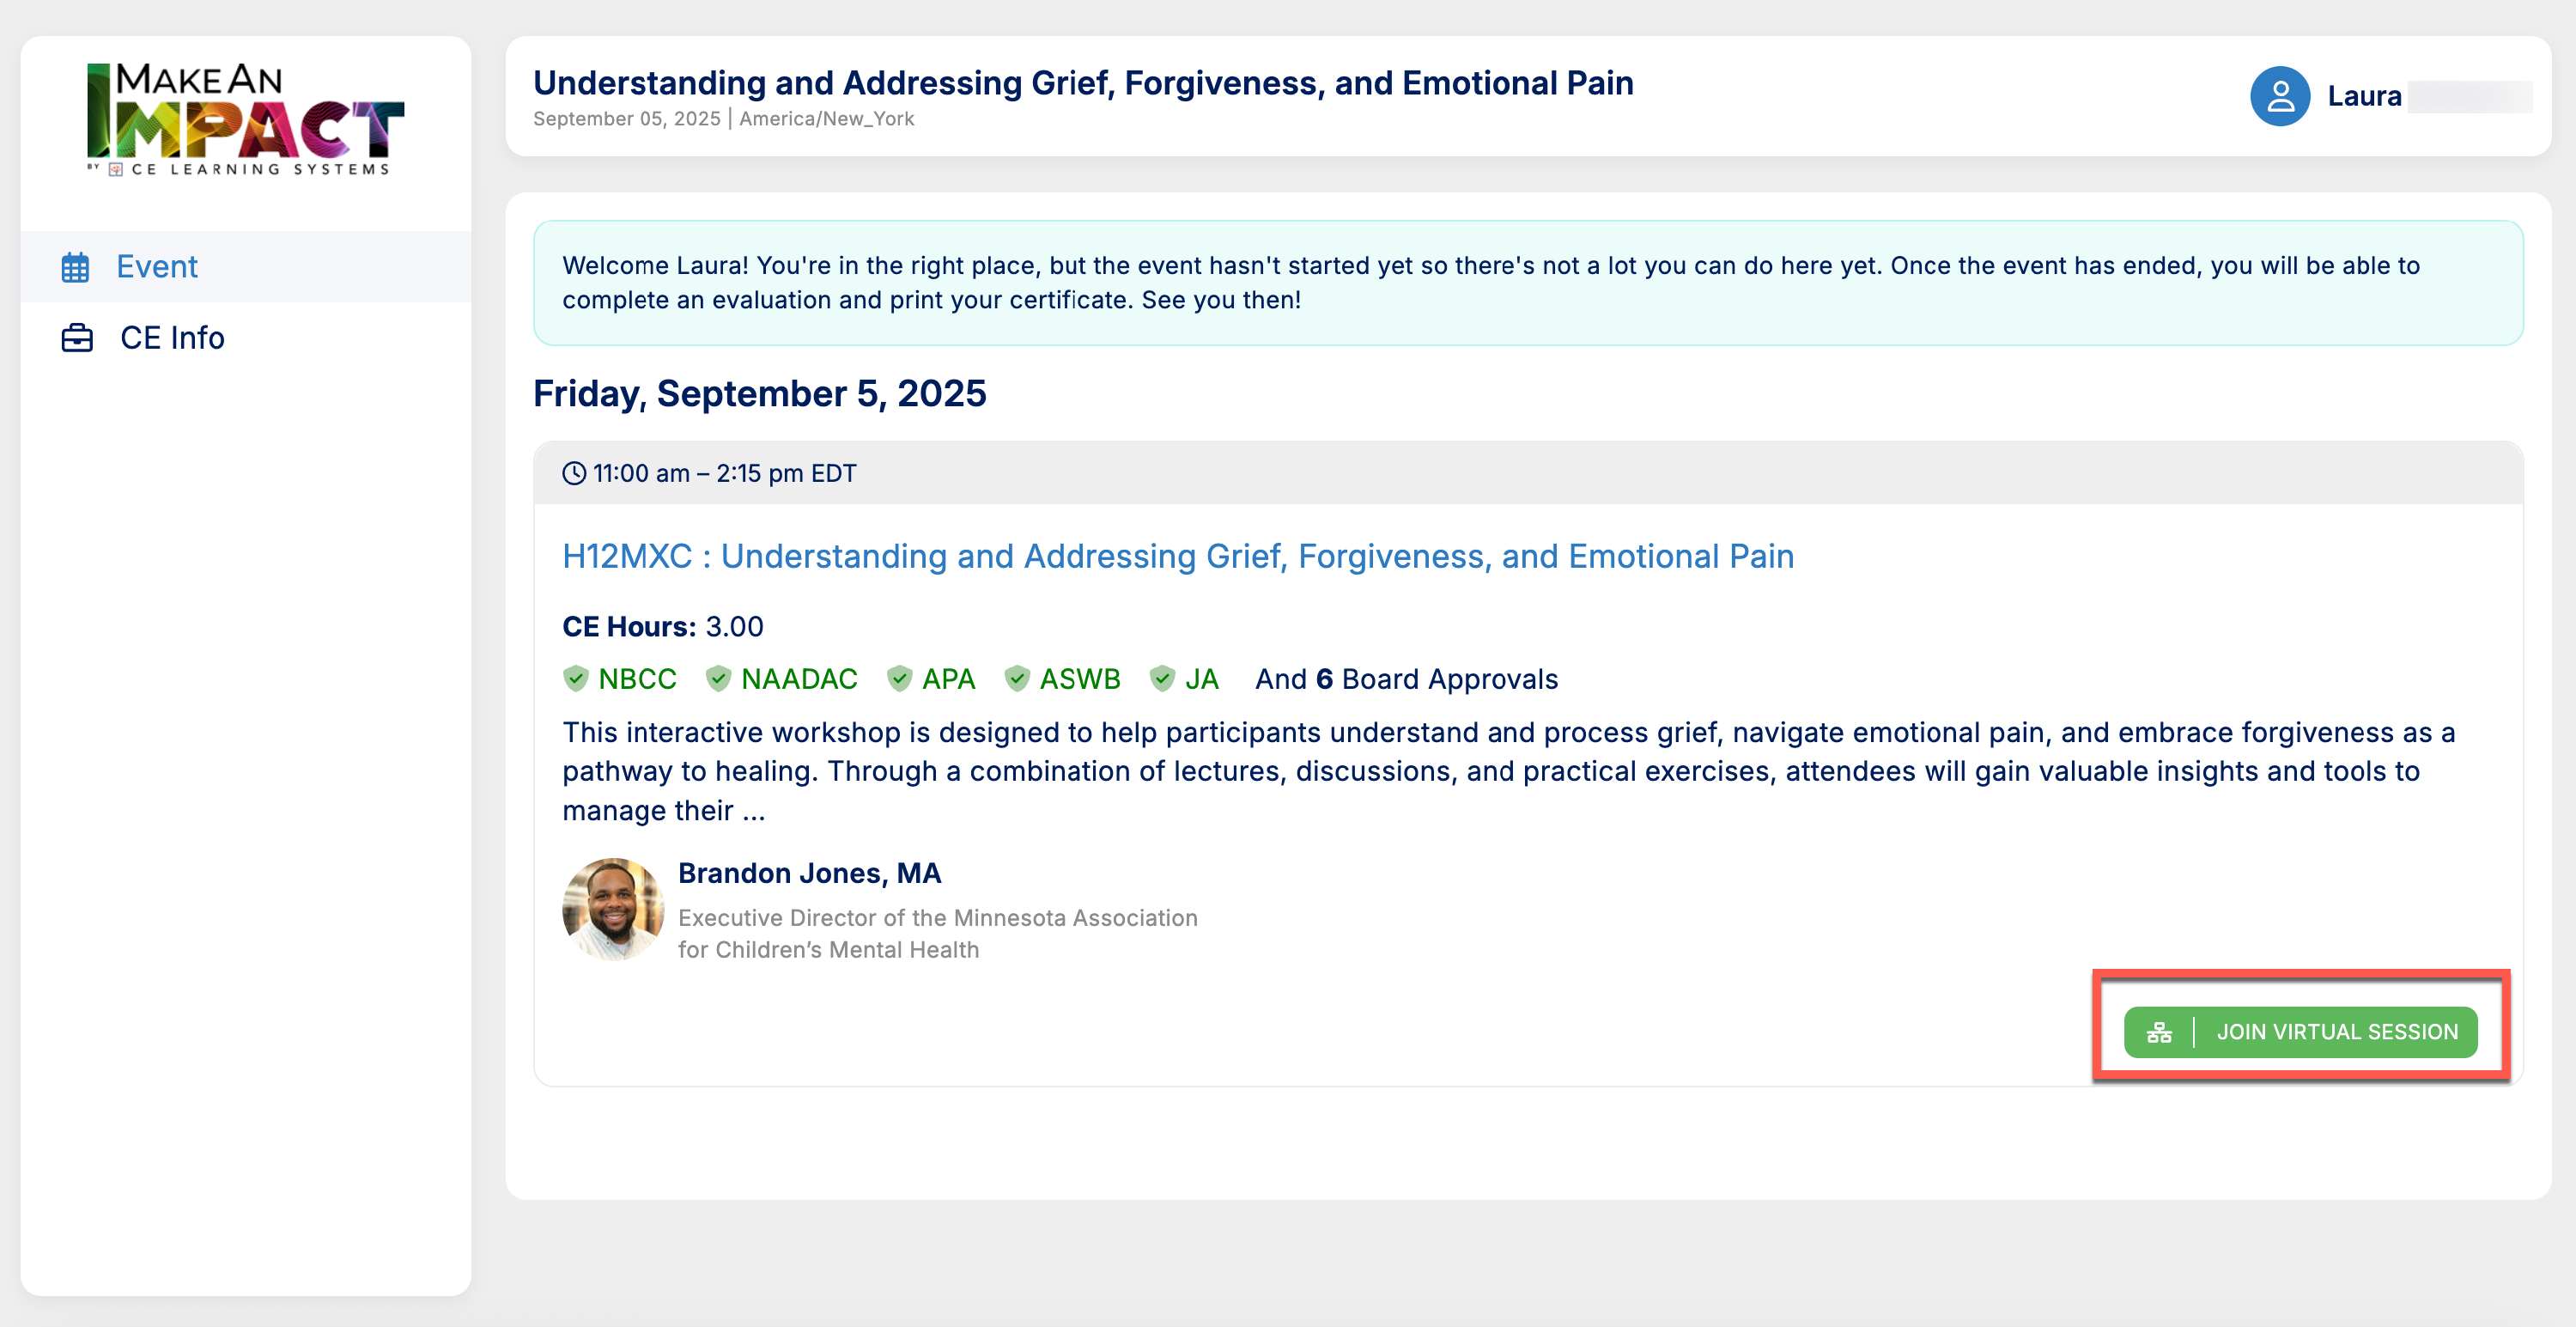Click the CE Info briefcase icon
The width and height of the screenshot is (2576, 1327).
click(x=77, y=338)
